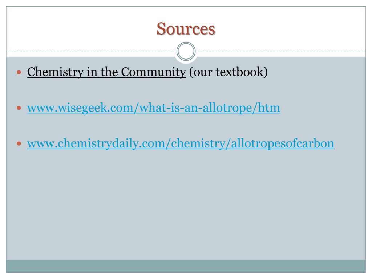Click "what-is-an-allotrope" in the wisegeek URL

point(195,108)
